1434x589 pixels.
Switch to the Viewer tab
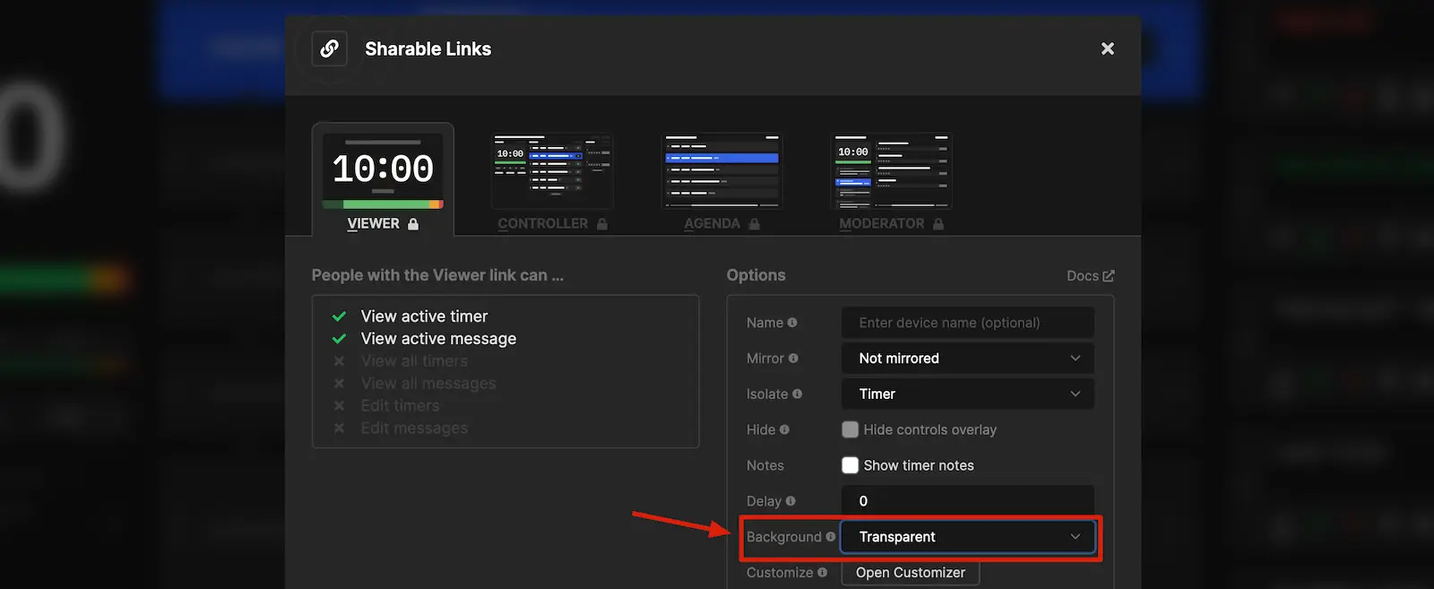coord(383,180)
